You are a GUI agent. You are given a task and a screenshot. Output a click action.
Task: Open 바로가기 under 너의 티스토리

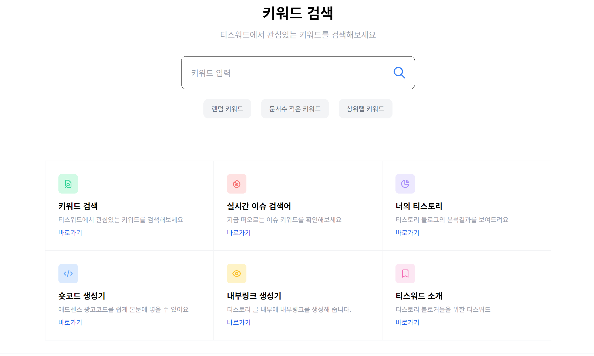click(x=407, y=233)
